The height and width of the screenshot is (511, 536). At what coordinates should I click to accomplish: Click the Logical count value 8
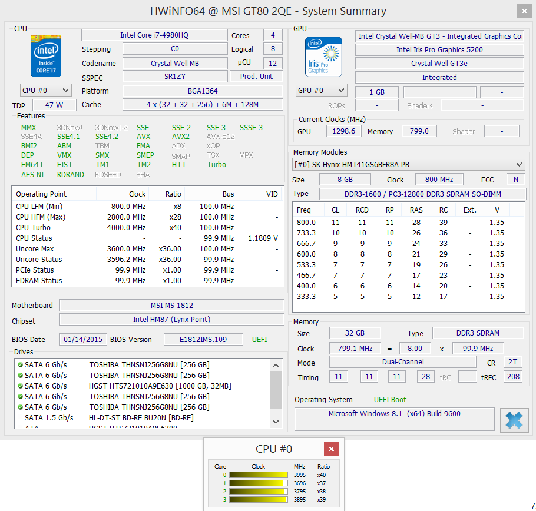point(273,49)
